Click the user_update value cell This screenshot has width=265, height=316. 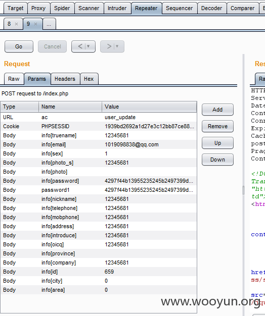tap(149, 117)
